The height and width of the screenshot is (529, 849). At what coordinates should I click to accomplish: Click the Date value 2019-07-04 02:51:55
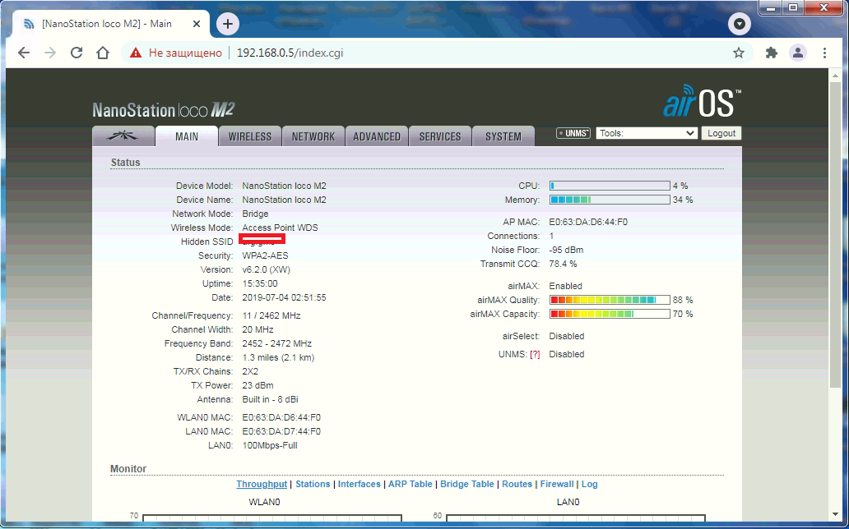coord(284,298)
